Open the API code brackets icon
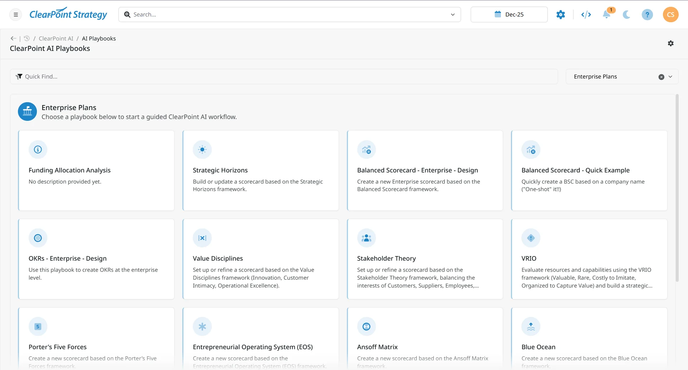 point(586,15)
